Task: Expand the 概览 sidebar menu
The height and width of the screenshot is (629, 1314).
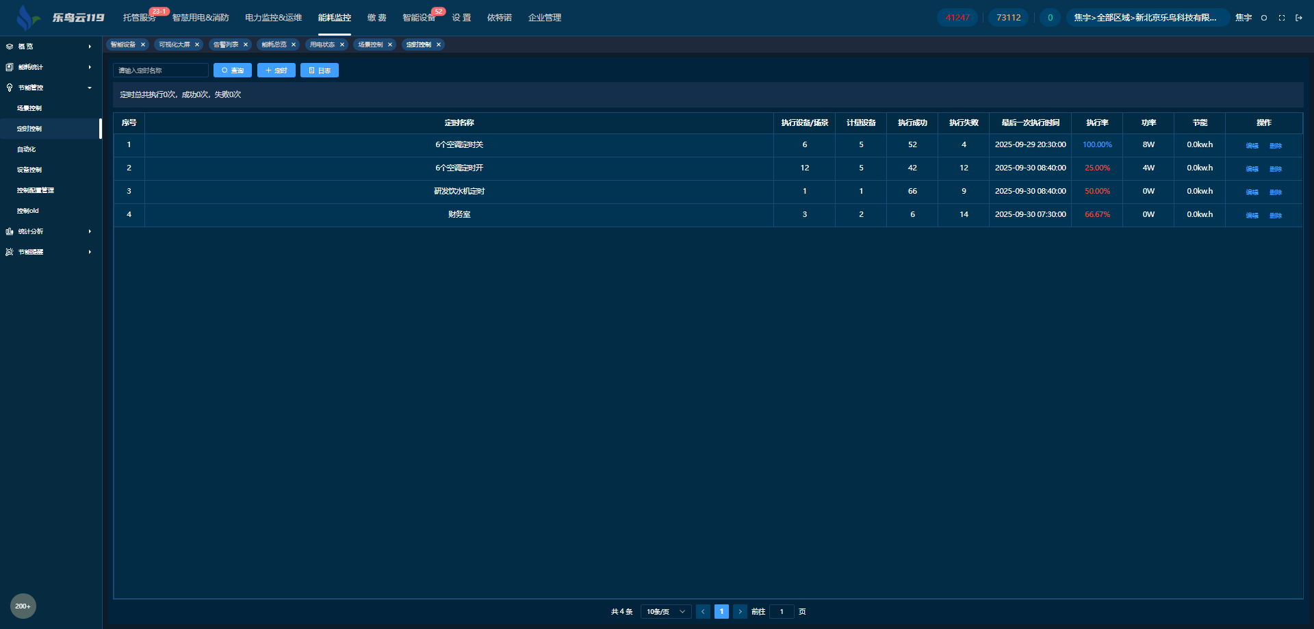Action: 48,47
